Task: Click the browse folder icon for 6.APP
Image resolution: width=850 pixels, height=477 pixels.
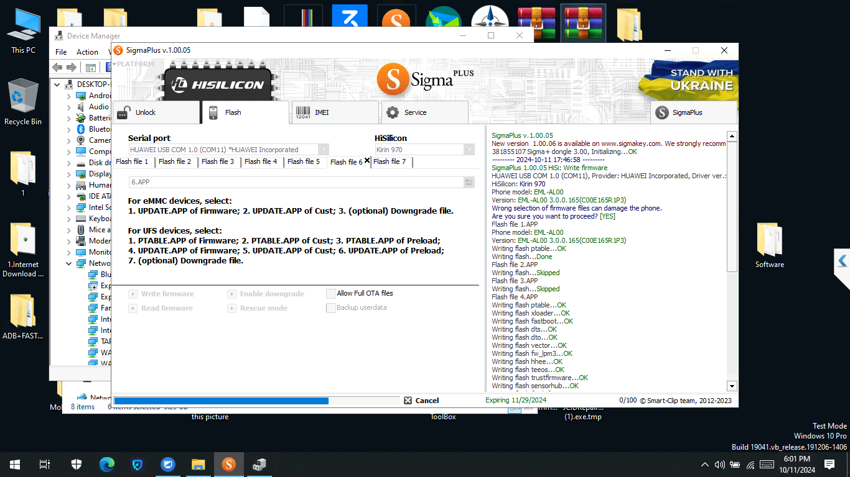Action: 469,182
